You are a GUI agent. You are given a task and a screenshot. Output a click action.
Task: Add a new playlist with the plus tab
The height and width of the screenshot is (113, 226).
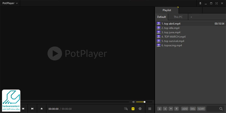pos(191,17)
